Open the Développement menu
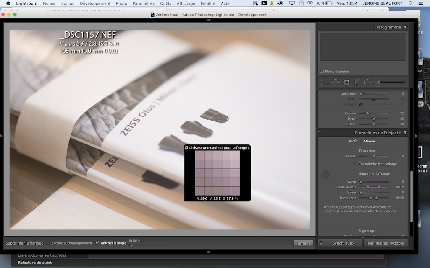This screenshot has width=430, height=268. [x=95, y=3]
